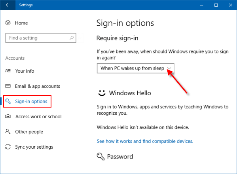Open the When PC wakes up from sleep dropdown
This screenshot has height=174, width=237.
point(135,68)
